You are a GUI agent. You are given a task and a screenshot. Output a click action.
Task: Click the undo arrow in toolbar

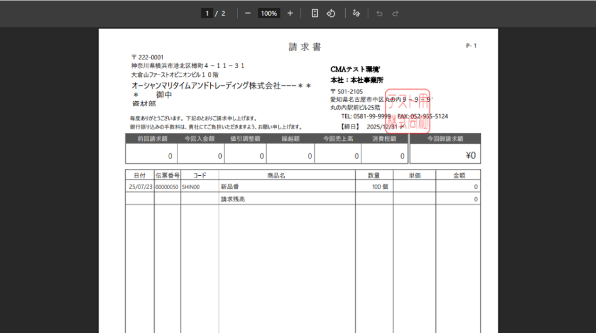[x=379, y=13]
